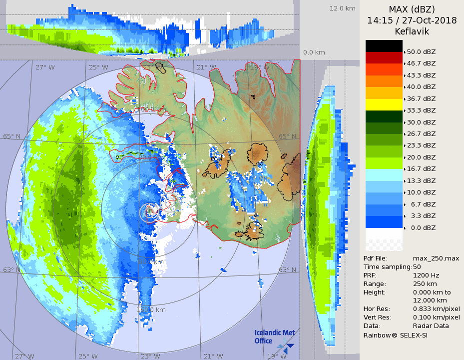Image resolution: width=464 pixels, height=360 pixels.
Task: Click the arrow marker beside 6.7 dBZ
Action: pyautogui.click(x=405, y=204)
